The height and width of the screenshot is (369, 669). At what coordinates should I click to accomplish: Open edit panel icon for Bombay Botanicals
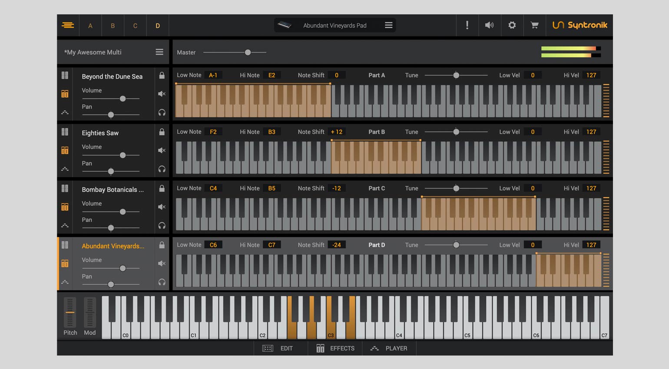(65, 188)
